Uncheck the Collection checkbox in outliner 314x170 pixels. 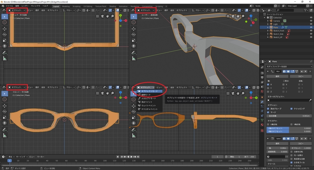coord(268,18)
